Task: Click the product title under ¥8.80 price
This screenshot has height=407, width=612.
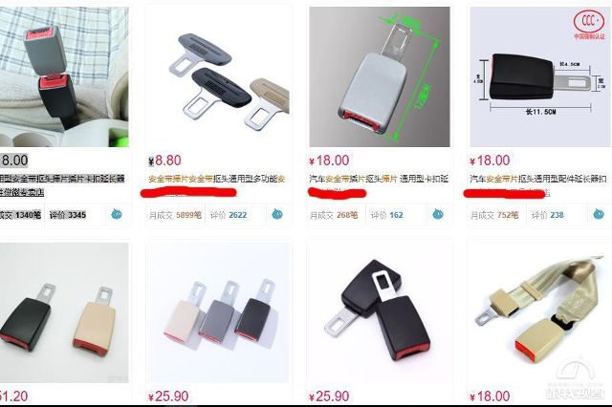Action: [x=217, y=179]
